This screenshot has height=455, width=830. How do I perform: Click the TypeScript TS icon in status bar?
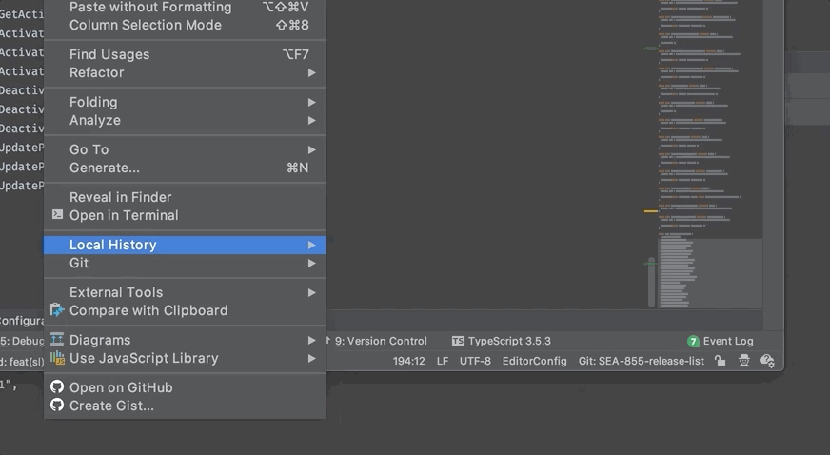click(459, 341)
